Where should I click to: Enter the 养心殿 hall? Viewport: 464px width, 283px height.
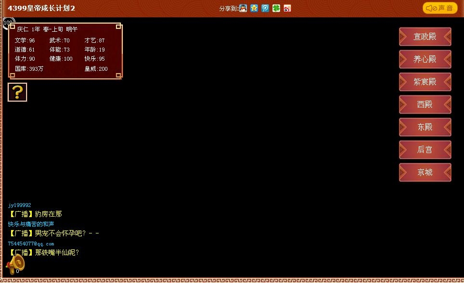click(x=425, y=59)
